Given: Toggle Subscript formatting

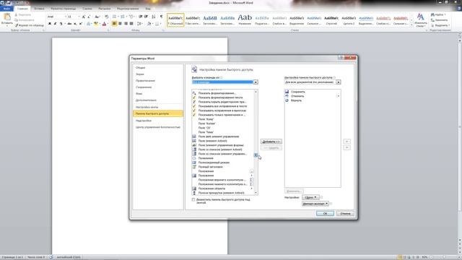Looking at the screenshot, I should (x=75, y=24).
